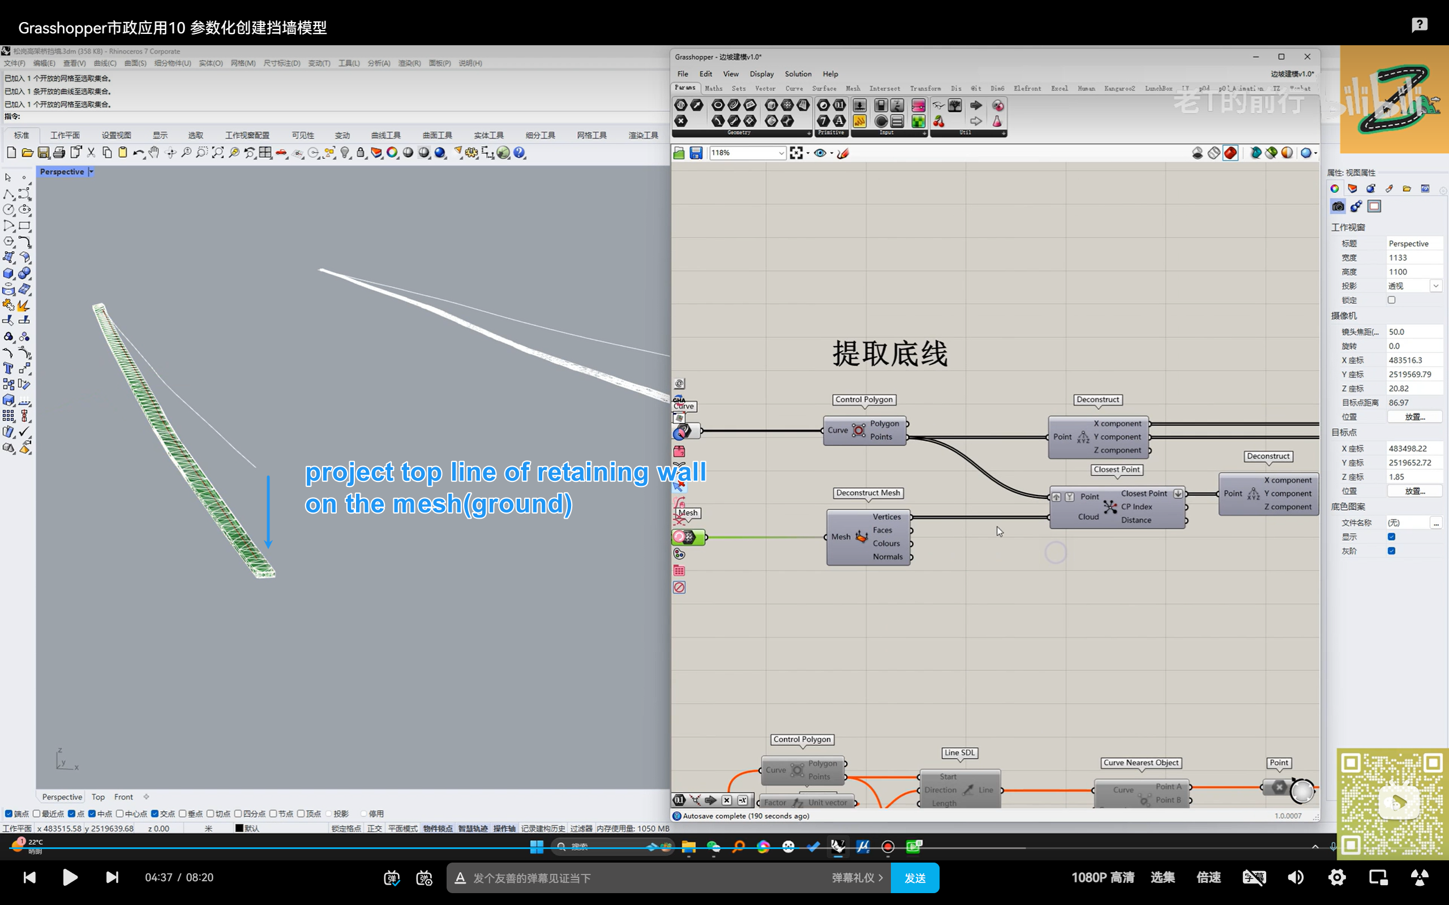Expand the 投影 projection dropdown
This screenshot has height=905, width=1449.
(x=1435, y=286)
